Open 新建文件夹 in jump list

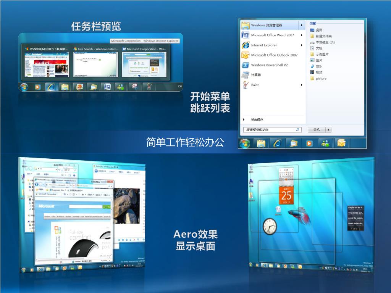(x=321, y=36)
